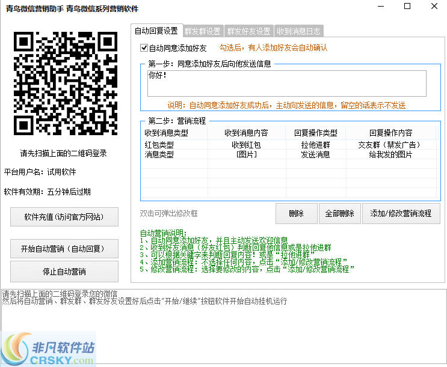This screenshot has height=367, width=447.
Task: Minimize the 青鸟微信营销助手 window
Action: [x=381, y=6]
